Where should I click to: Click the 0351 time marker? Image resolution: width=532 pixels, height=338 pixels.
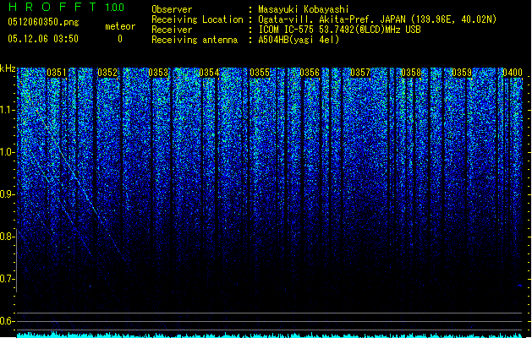pos(57,73)
